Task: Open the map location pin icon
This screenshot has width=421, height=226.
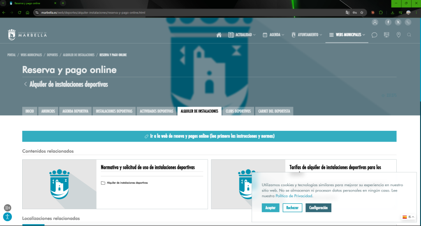Action: [398, 35]
